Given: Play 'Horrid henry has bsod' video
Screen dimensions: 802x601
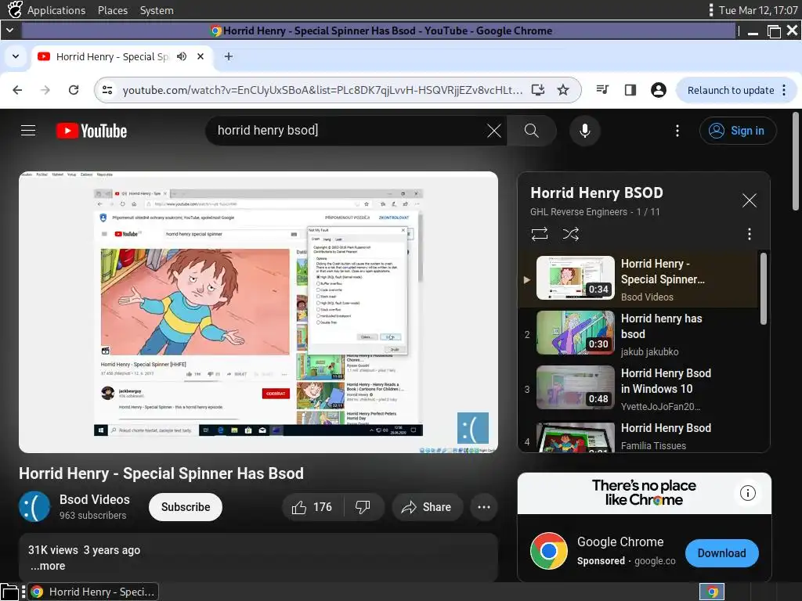Looking at the screenshot, I should [638, 334].
